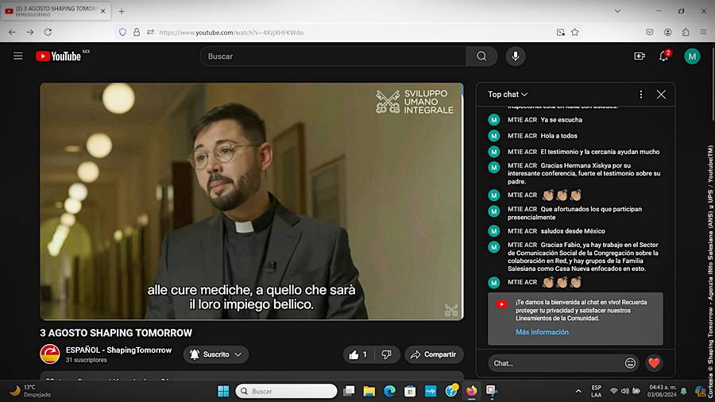Open the Create video icon
This screenshot has width=715, height=402.
point(640,56)
